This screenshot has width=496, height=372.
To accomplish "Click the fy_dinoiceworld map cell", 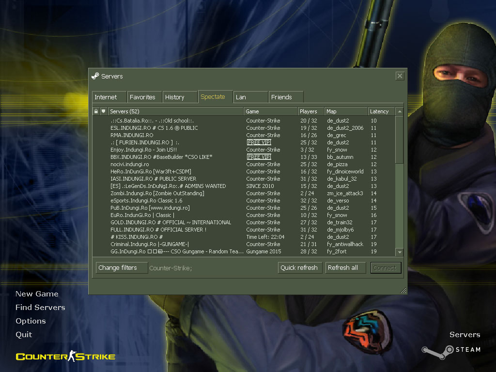I will coord(345,171).
